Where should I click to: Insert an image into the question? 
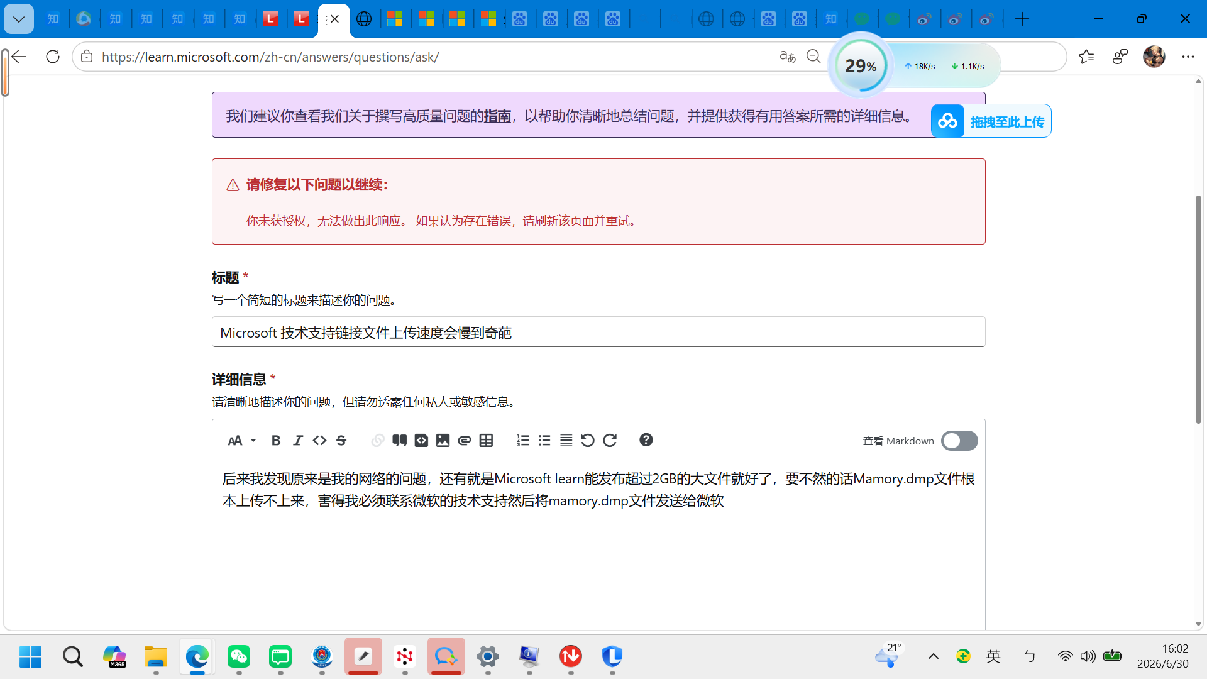click(443, 441)
